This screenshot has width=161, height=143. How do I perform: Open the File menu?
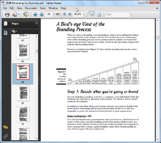pyautogui.click(x=5, y=8)
